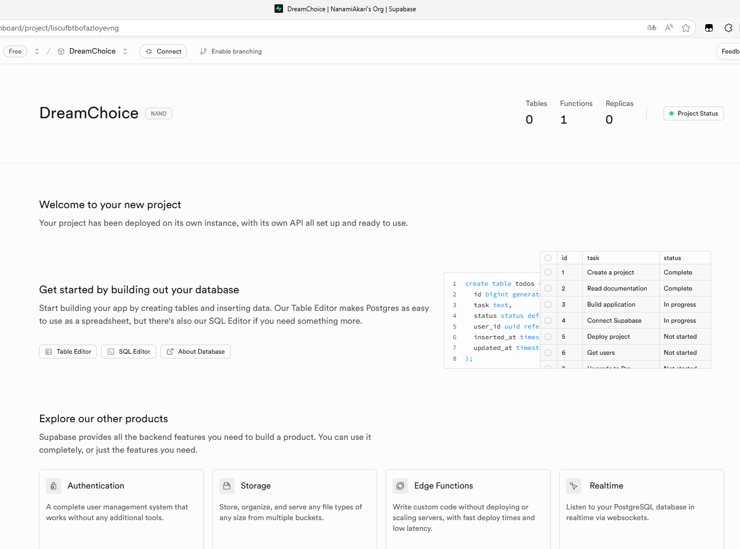740x549 pixels.
Task: Check the box for Deploy project row
Action: [548, 337]
